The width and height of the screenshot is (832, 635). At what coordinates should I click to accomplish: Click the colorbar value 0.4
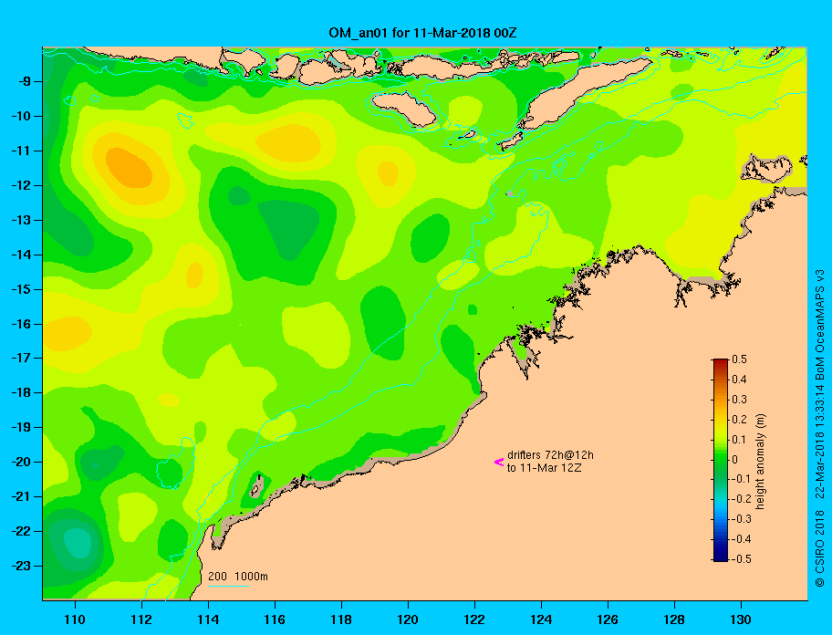pos(740,380)
